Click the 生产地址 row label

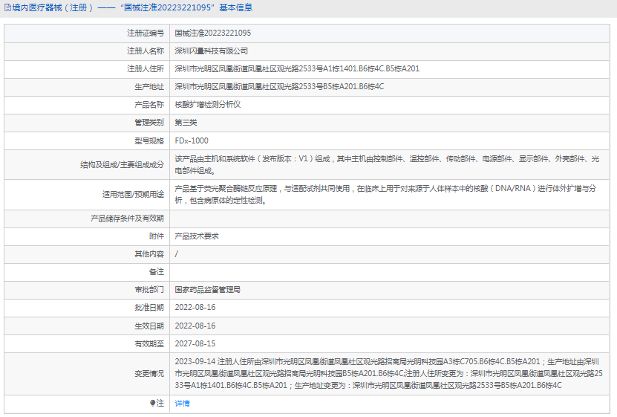pyautogui.click(x=149, y=87)
